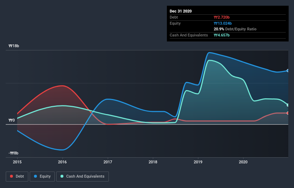Click the ₩2.720b debt value
294x188 pixels.
pos(222,18)
